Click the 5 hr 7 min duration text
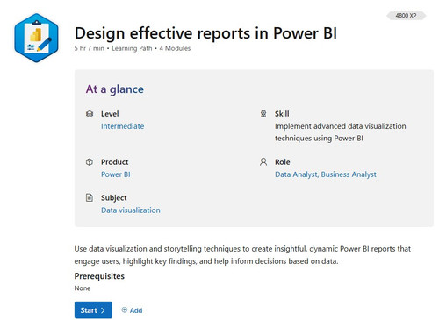 point(90,48)
